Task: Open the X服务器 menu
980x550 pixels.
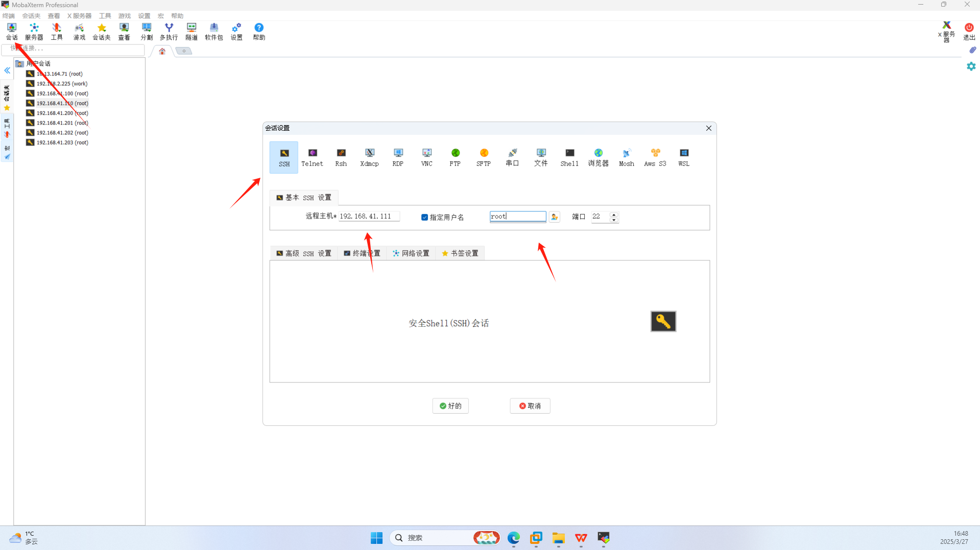Action: 79,16
